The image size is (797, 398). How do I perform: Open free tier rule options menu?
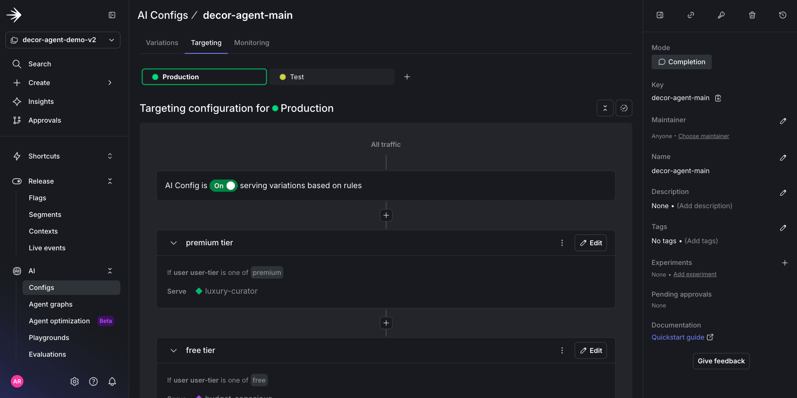(562, 350)
